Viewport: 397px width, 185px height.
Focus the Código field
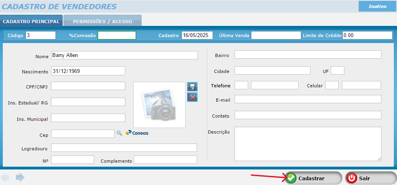tap(41, 35)
